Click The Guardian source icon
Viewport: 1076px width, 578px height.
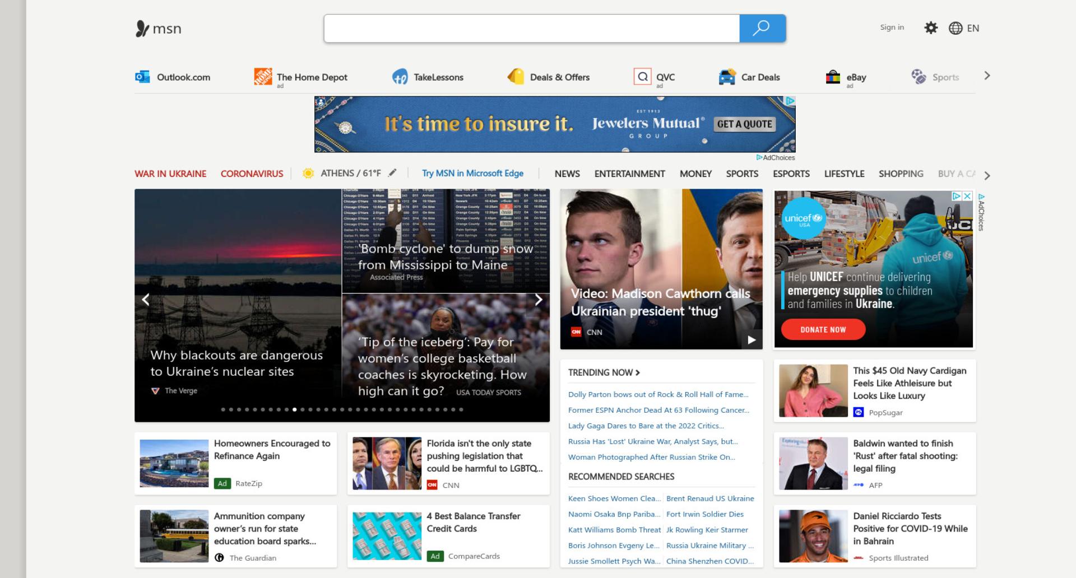click(219, 558)
